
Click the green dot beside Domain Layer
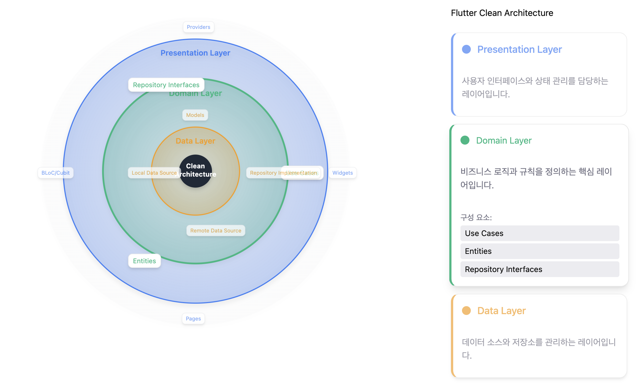click(x=465, y=140)
